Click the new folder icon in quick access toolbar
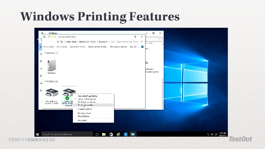265x149 pixels. pyautogui.click(x=52, y=37)
